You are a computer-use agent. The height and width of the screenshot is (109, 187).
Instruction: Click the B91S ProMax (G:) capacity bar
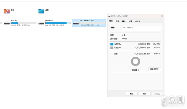tap(92, 23)
